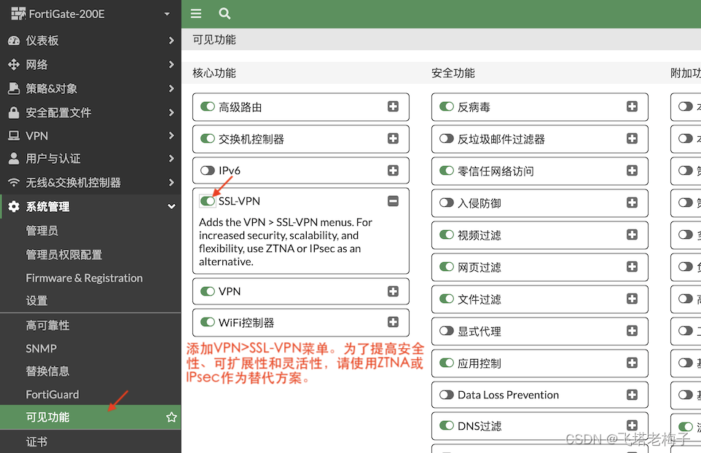Screen dimensions: 701x453
Task: Toggle the VPN feature switch
Action: click(208, 291)
